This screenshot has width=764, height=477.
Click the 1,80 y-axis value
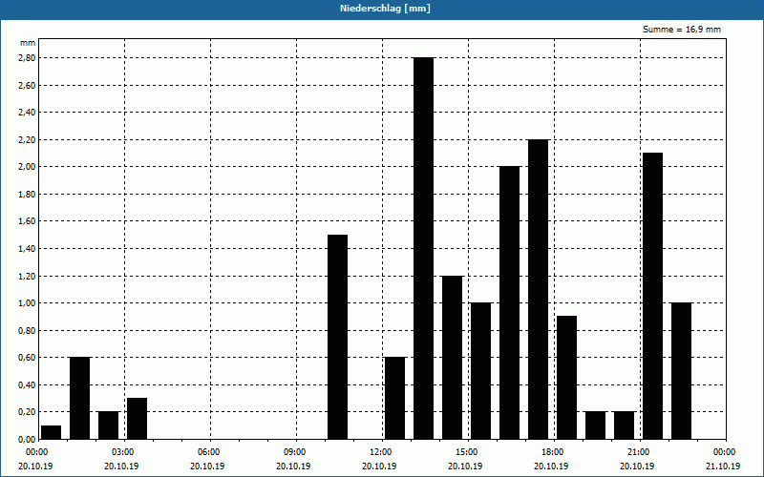pyautogui.click(x=27, y=195)
